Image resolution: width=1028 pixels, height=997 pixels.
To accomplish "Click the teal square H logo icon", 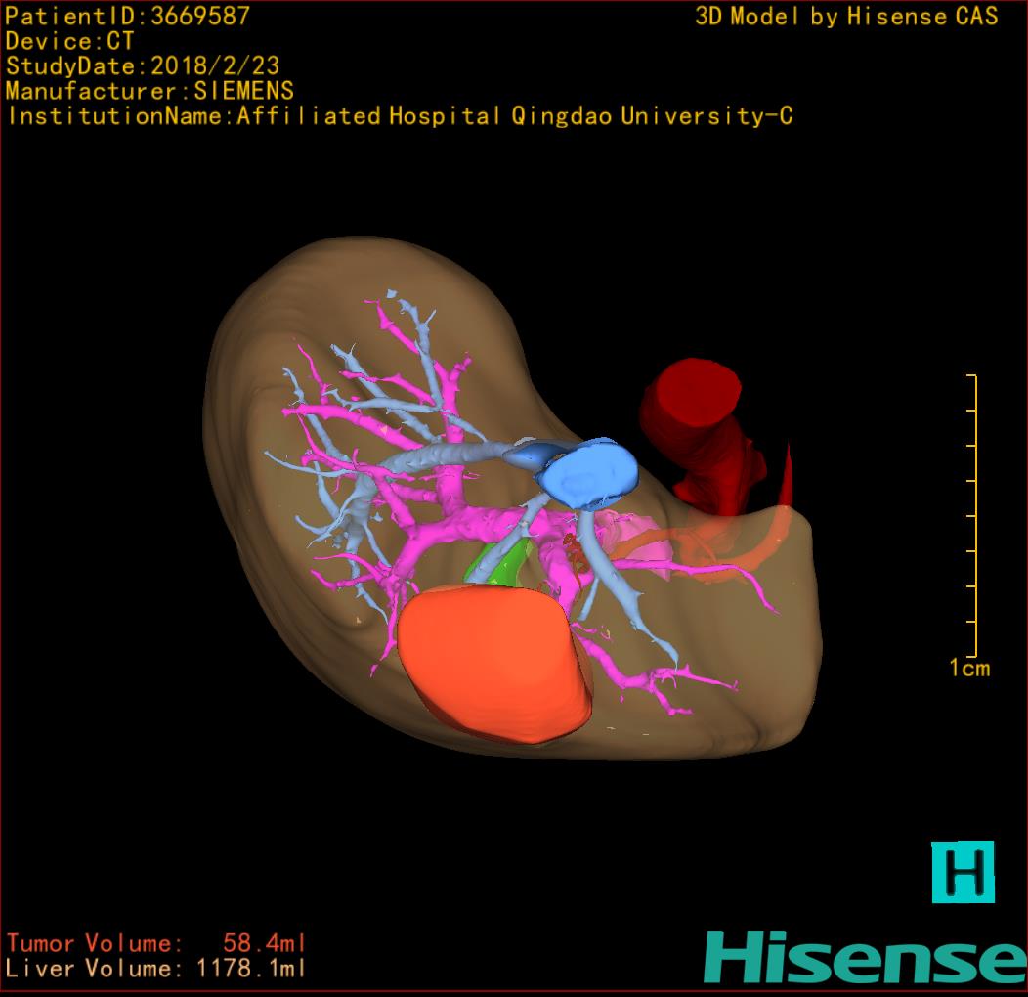I will tap(963, 871).
